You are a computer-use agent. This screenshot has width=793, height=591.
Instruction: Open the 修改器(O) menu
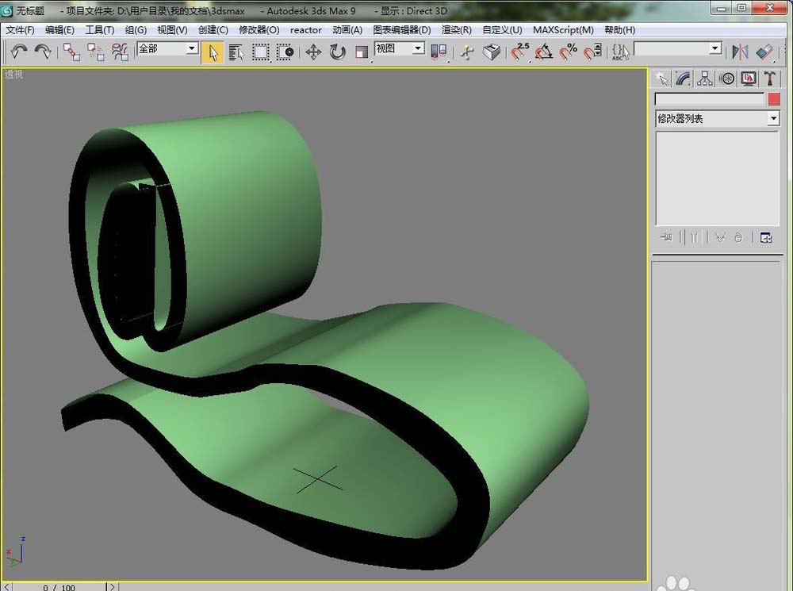pos(259,30)
